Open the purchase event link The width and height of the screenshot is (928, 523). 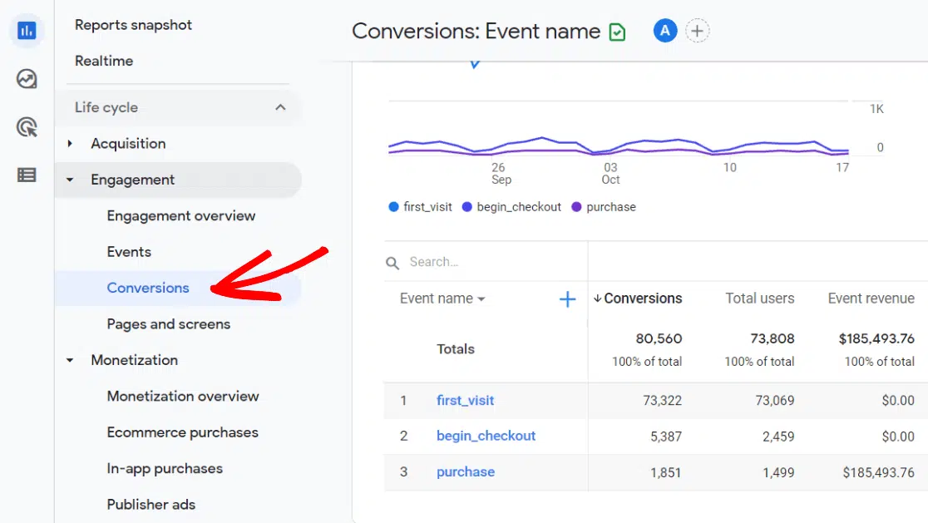pos(465,471)
